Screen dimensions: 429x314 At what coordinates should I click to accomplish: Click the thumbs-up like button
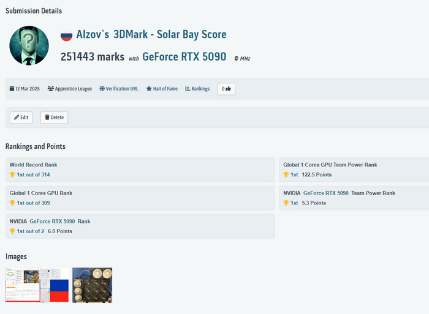pos(226,89)
